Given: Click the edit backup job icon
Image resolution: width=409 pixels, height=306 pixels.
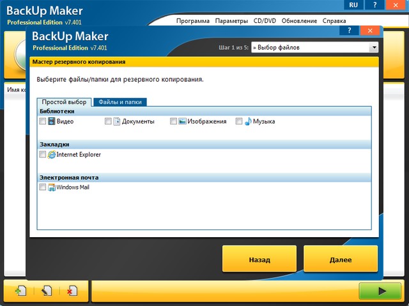Looking at the screenshot, I should (47, 291).
